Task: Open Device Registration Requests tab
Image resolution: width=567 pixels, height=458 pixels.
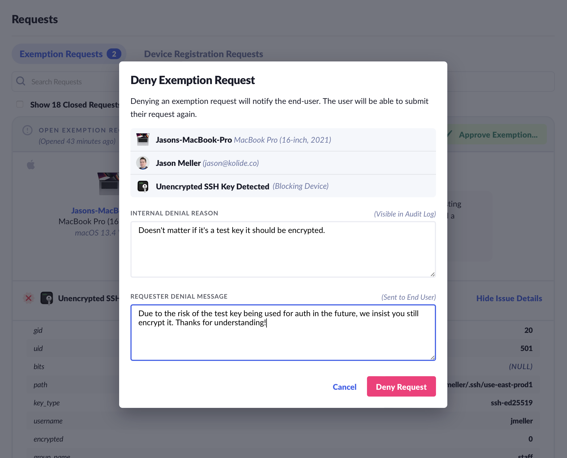Action: (x=203, y=54)
